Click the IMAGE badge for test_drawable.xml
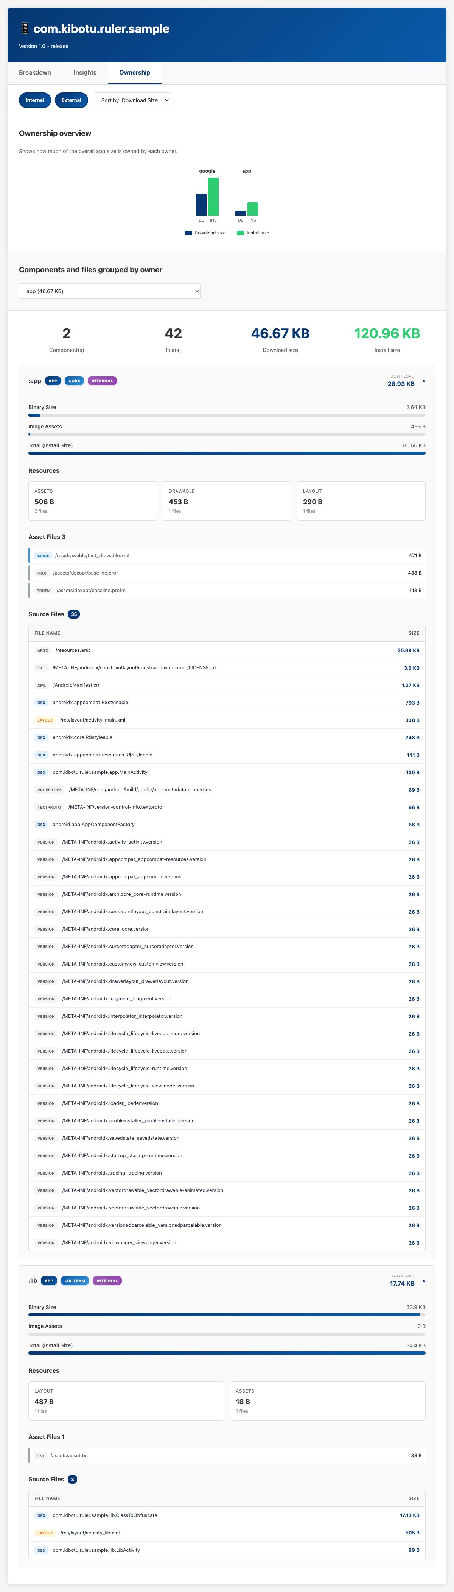The width and height of the screenshot is (454, 1592). [43, 556]
